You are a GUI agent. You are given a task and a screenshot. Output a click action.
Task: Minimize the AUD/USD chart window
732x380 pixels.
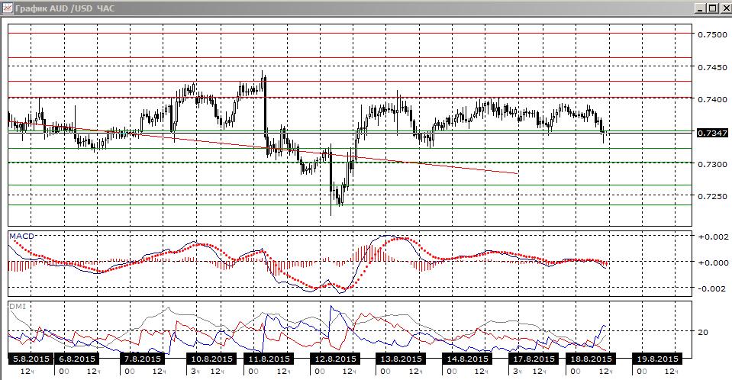pos(700,8)
